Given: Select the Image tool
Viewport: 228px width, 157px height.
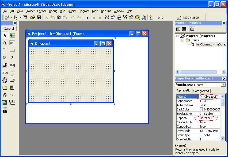Looking at the screenshot, I should coord(5,103).
